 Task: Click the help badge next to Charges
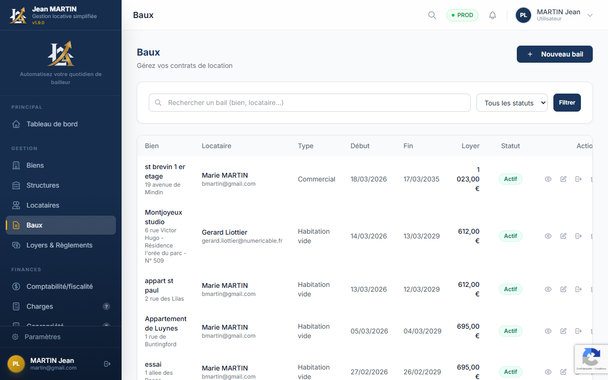(106, 306)
